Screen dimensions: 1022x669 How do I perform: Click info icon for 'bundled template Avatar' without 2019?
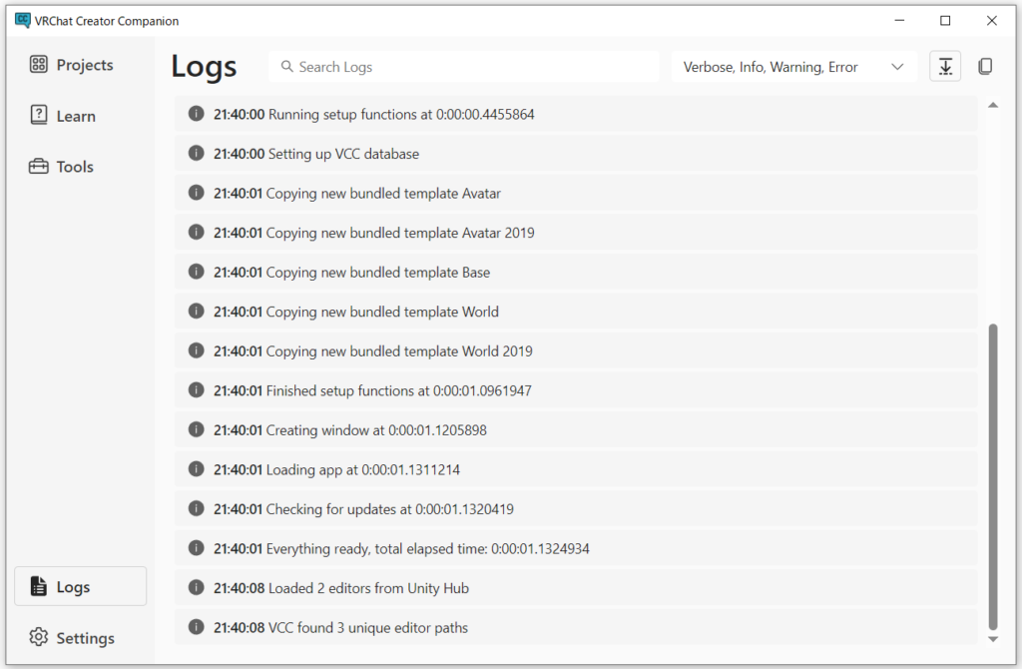[197, 193]
